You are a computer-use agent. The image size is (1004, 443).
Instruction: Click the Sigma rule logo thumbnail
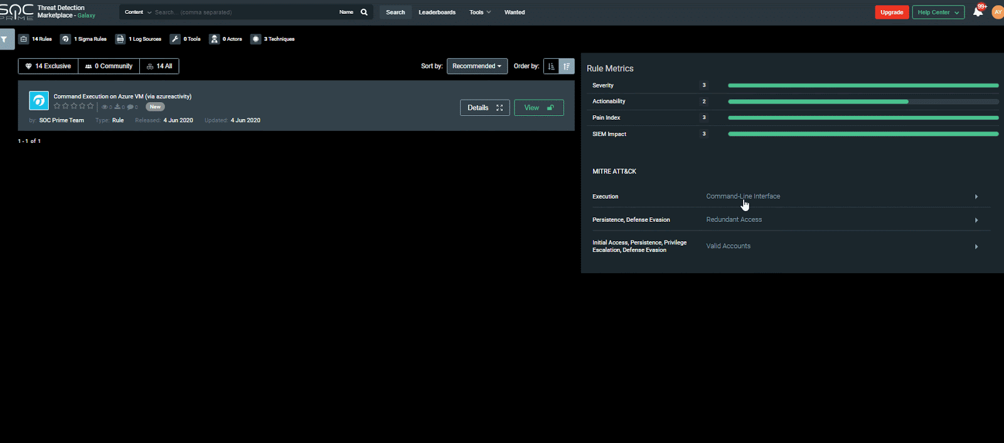tap(39, 100)
